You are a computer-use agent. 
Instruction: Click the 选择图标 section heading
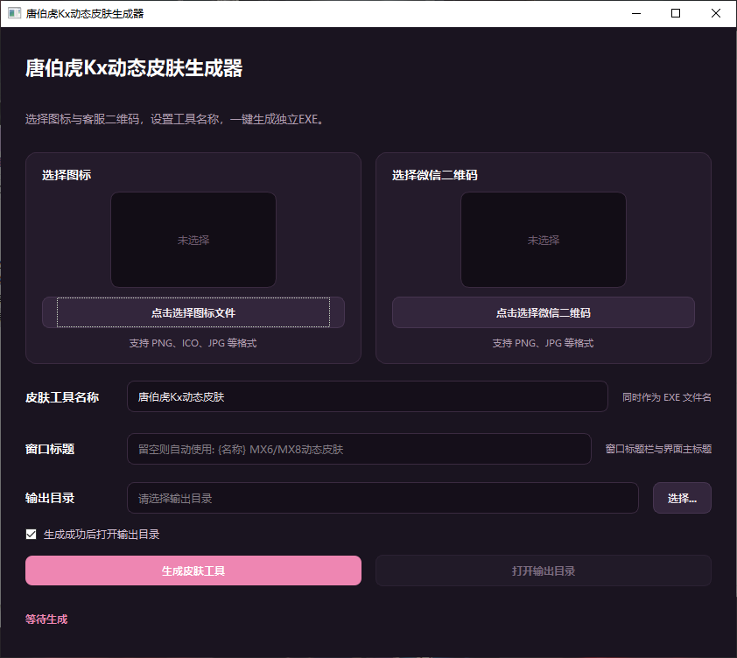pyautogui.click(x=67, y=175)
